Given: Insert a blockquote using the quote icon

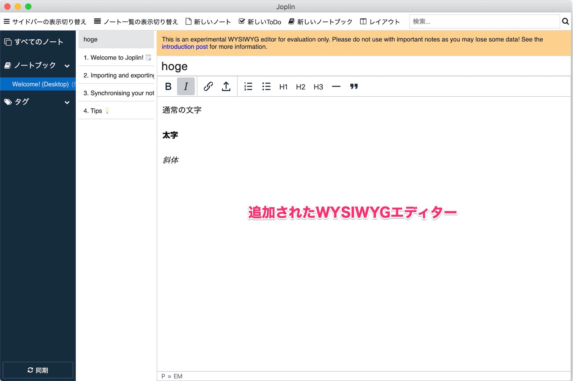Looking at the screenshot, I should click(x=354, y=86).
